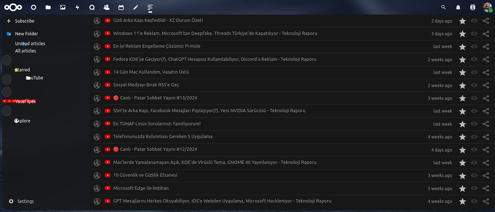This screenshot has height=212, width=495.
Task: Open globe link of 'Gizli Arka Kapı' article
Action: tap(97, 20)
